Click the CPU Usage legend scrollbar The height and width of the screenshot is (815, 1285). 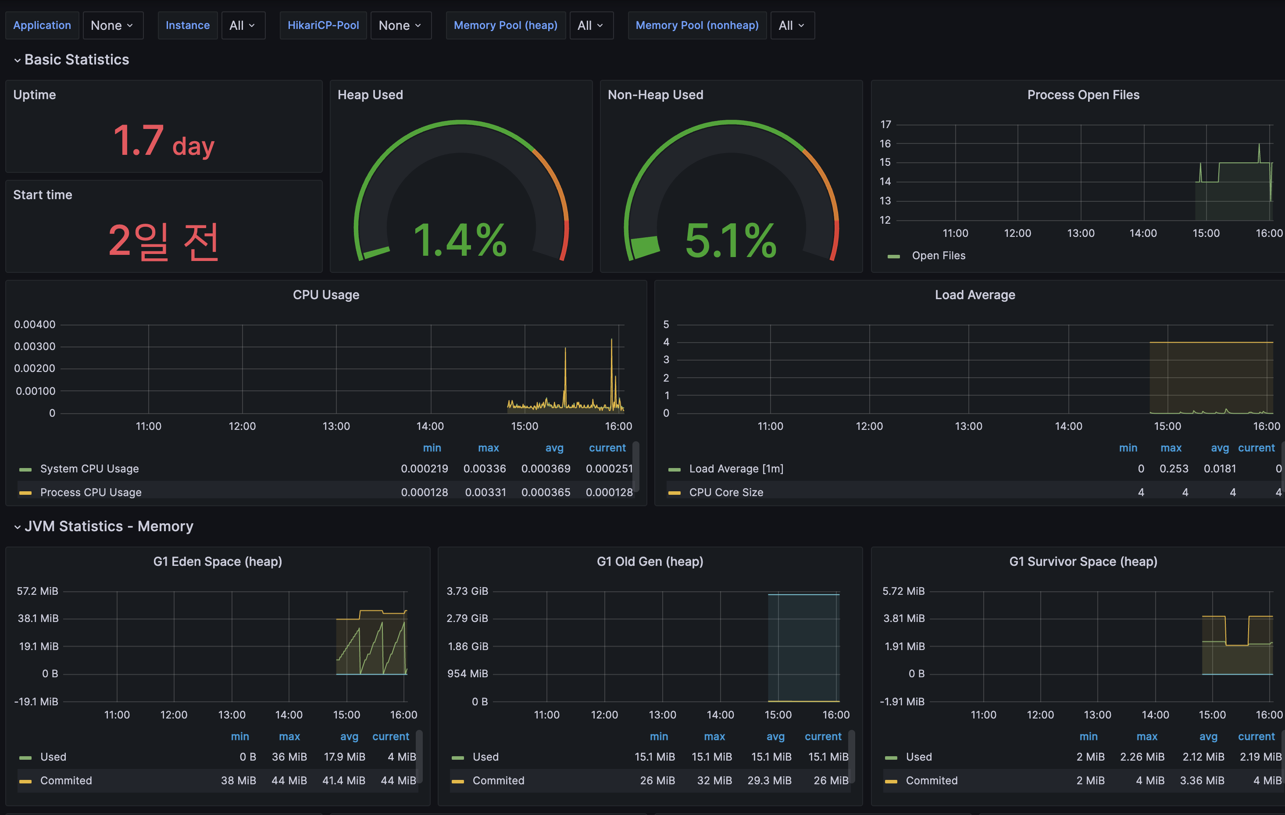click(635, 467)
